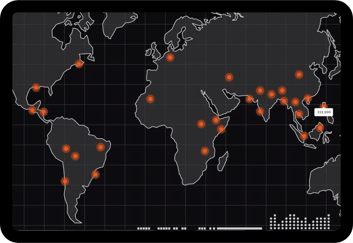Click the marker in Pakistan near the Arabian Sea
This screenshot has width=353, height=243.
pyautogui.click(x=250, y=99)
